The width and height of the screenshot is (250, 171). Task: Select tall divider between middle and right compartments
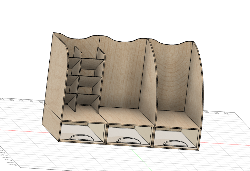149,83
